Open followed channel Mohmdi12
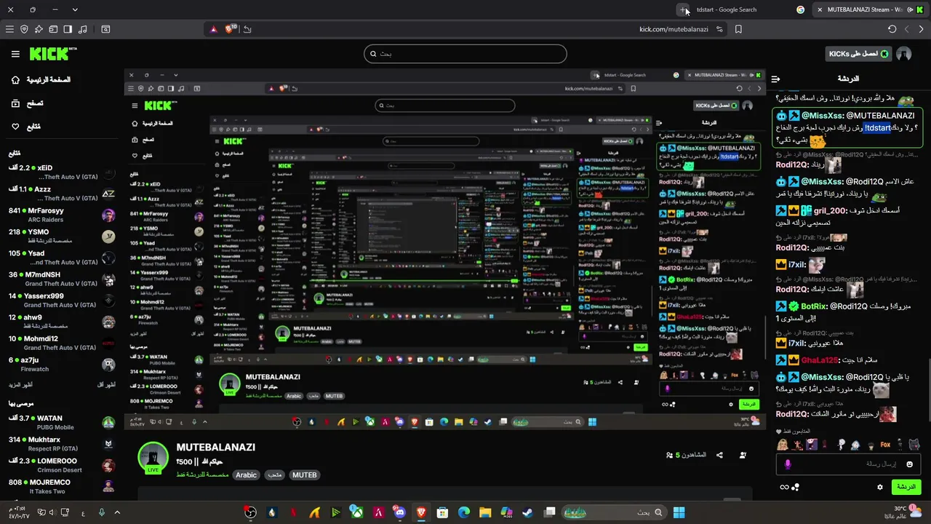 [x=61, y=344]
